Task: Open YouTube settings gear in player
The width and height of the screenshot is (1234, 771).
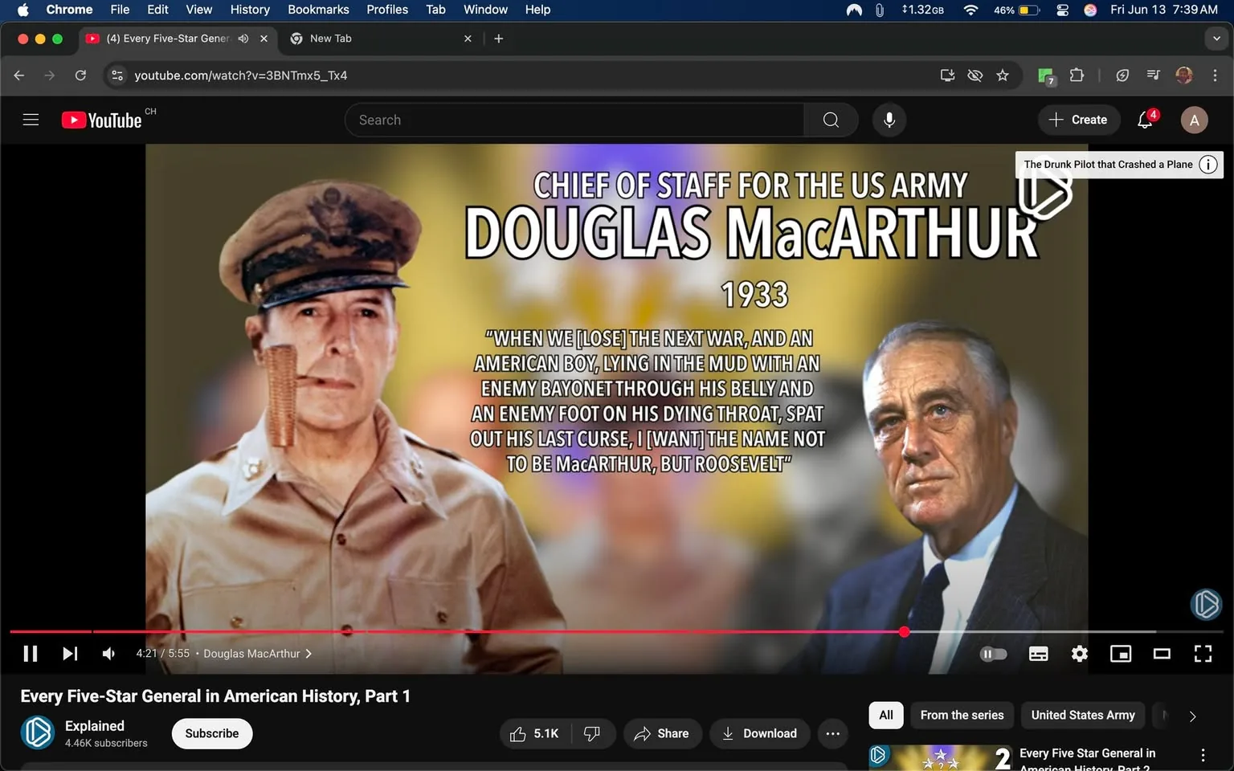Action: (1079, 653)
